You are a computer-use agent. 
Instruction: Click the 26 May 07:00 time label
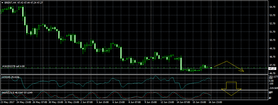[40, 102]
